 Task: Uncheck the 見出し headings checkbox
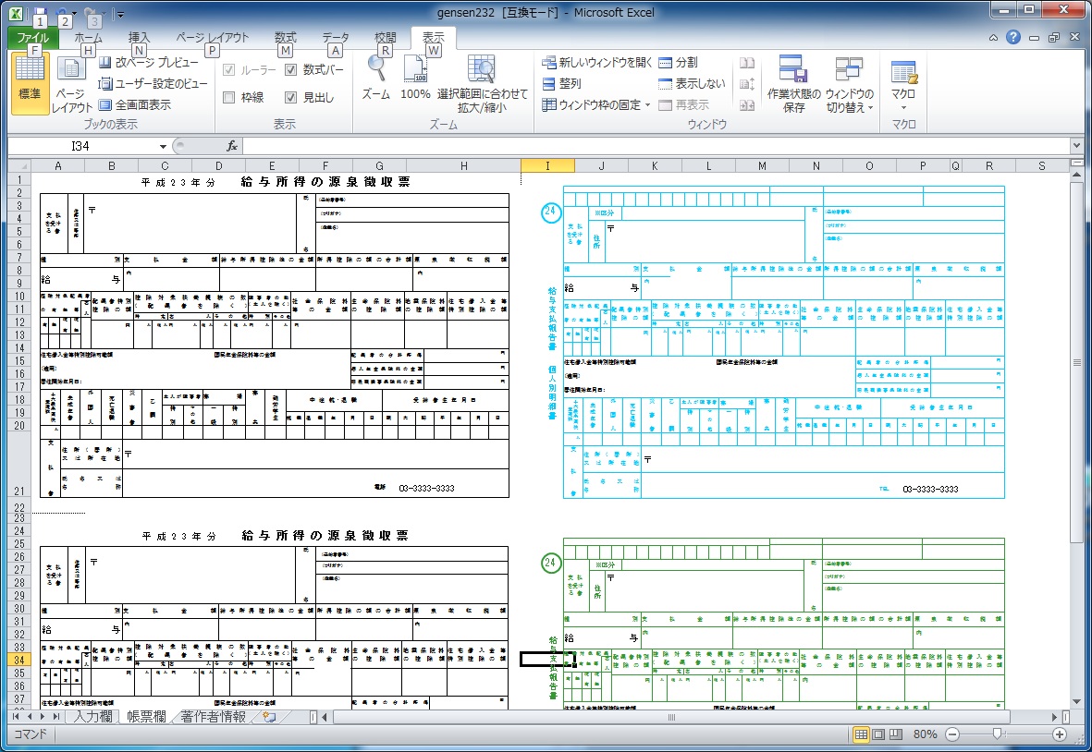point(290,97)
